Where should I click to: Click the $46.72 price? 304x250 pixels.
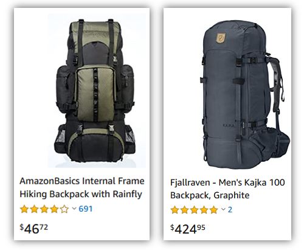(x=33, y=229)
